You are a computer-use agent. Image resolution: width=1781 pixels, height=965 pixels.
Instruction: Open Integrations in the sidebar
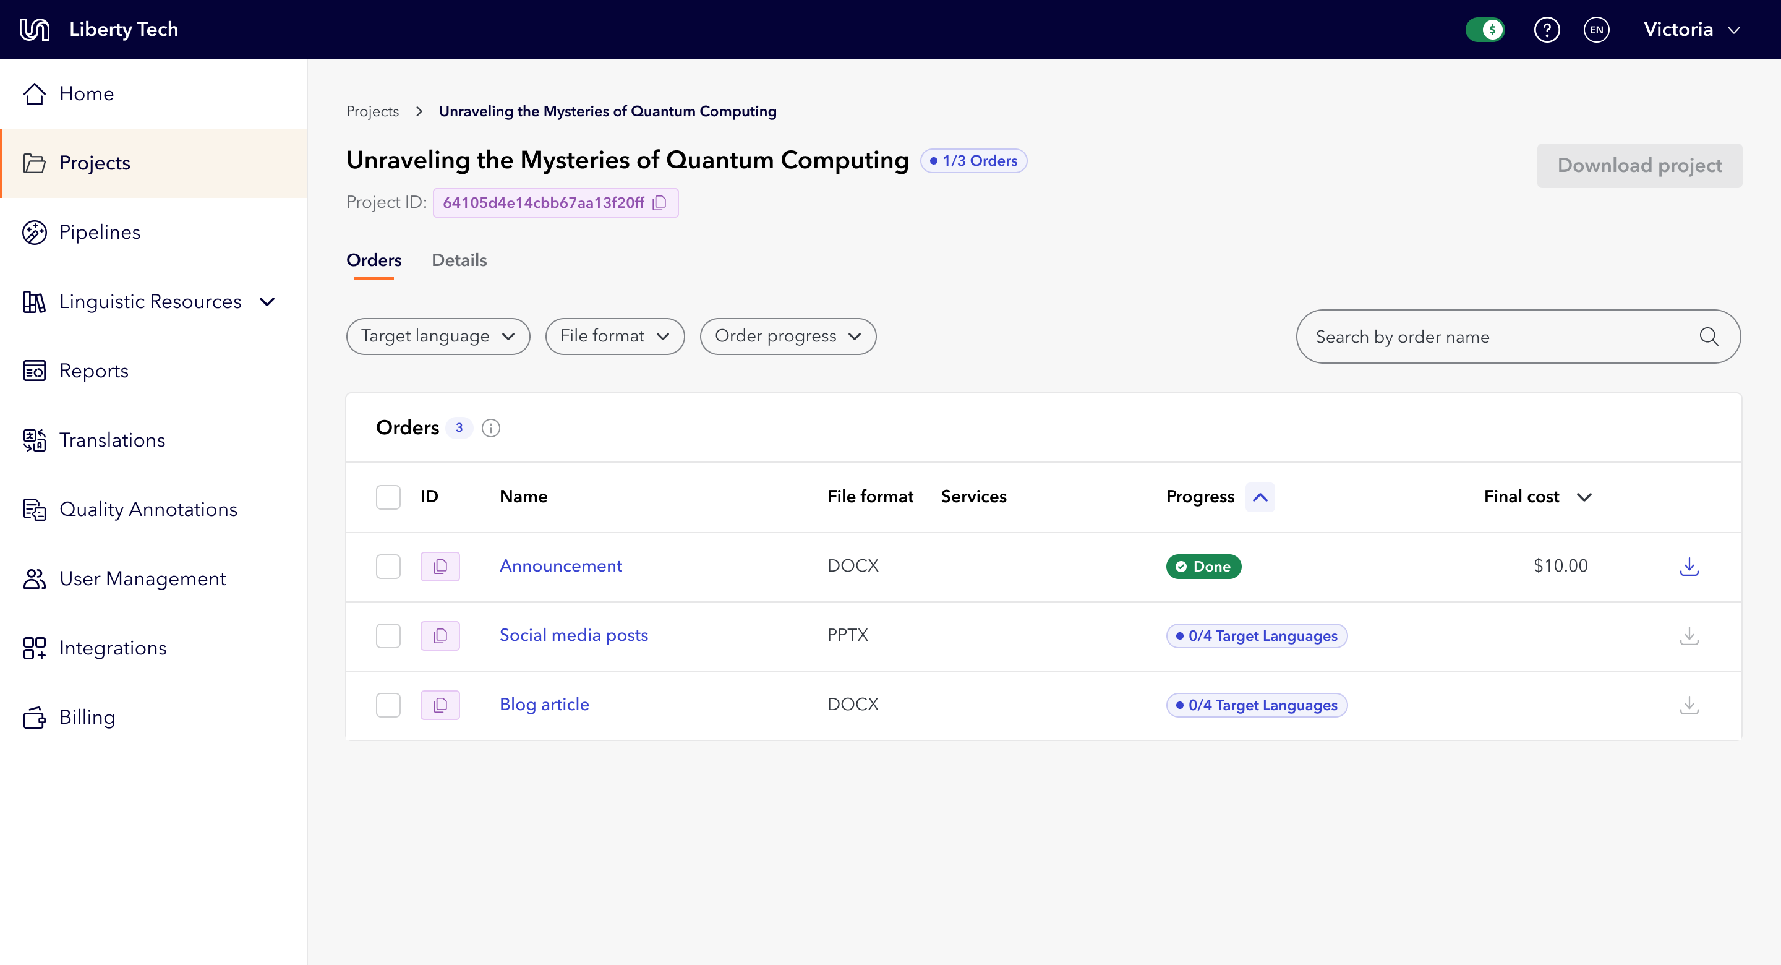pos(153,648)
